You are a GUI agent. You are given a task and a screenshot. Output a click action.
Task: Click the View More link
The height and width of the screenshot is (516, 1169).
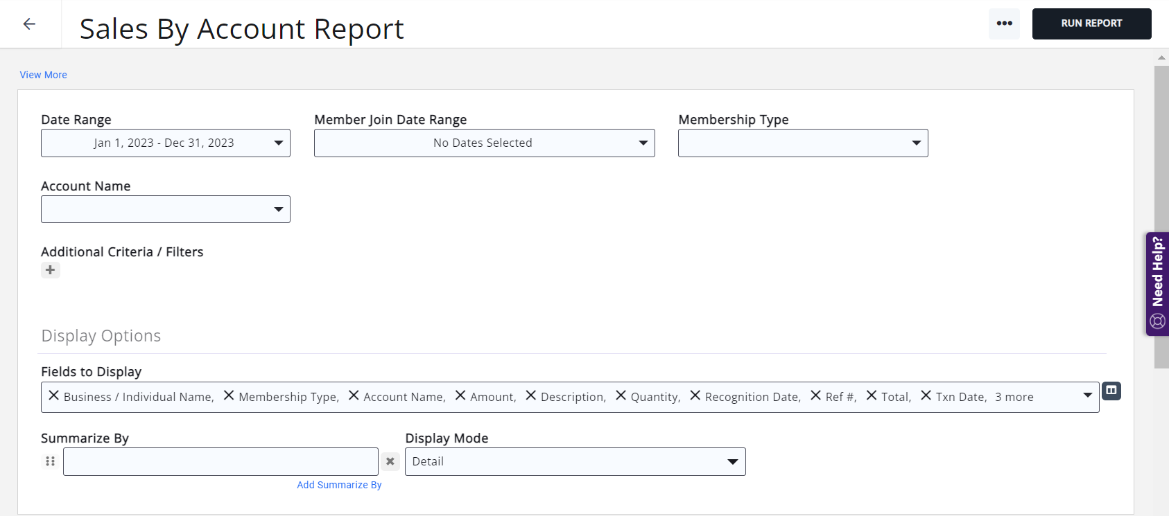(x=44, y=75)
